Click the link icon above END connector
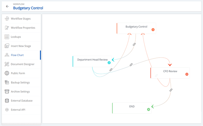 click(x=171, y=90)
